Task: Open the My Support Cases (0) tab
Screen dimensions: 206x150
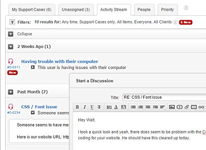Action: coord(32,10)
